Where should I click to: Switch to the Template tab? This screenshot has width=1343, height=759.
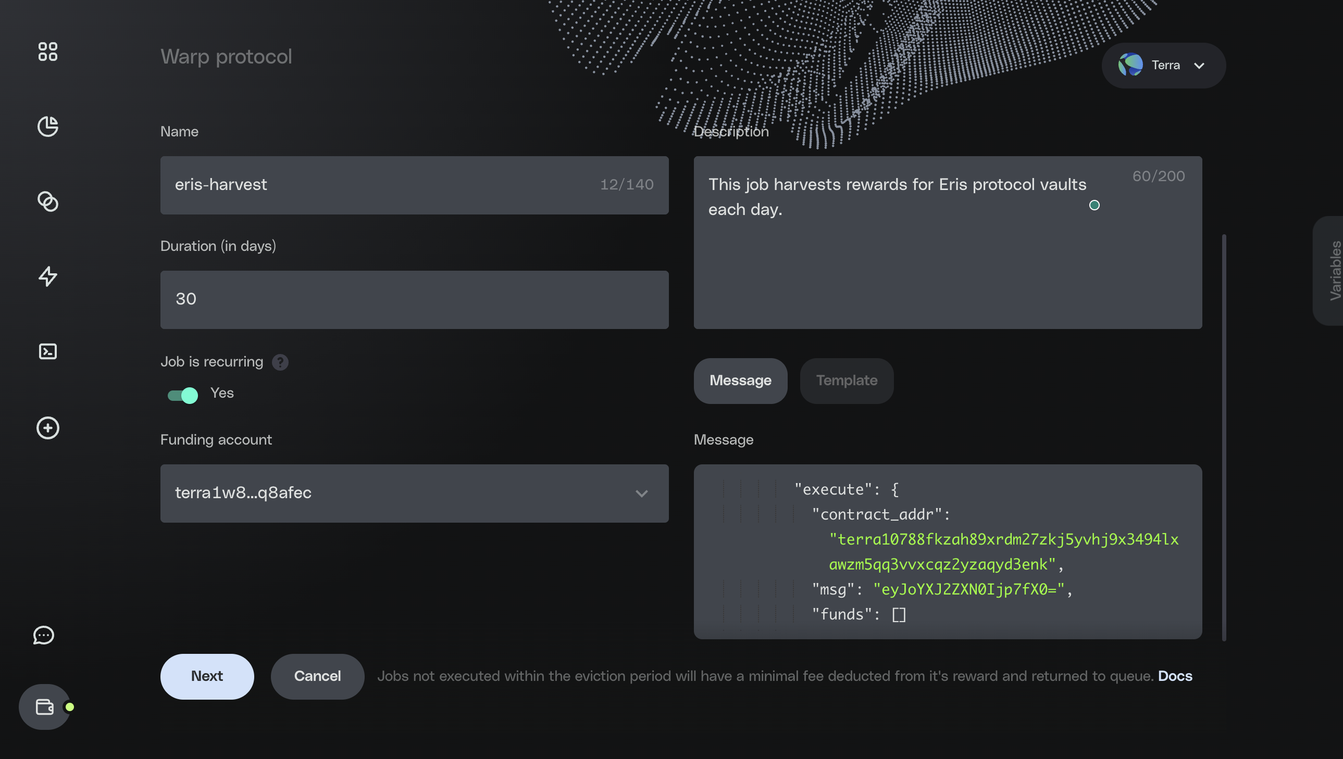coord(846,381)
